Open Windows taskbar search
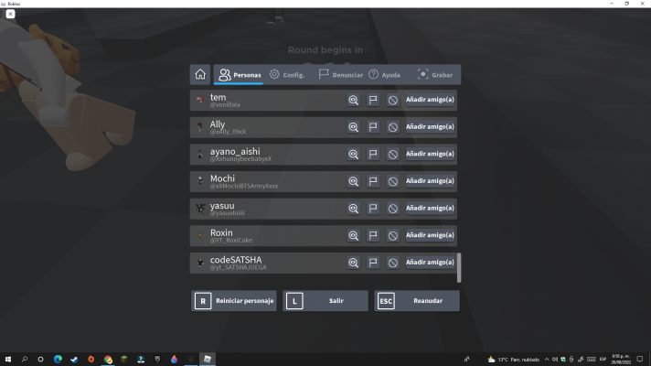Screen dimensions: 651x366 click(24, 359)
